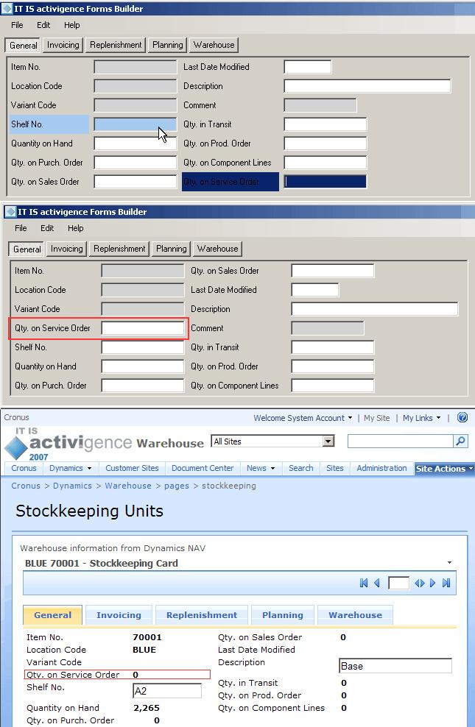Open the Stockkeeping Card web part menu arrow
Viewport: 475px width, 727px height.
point(449,562)
